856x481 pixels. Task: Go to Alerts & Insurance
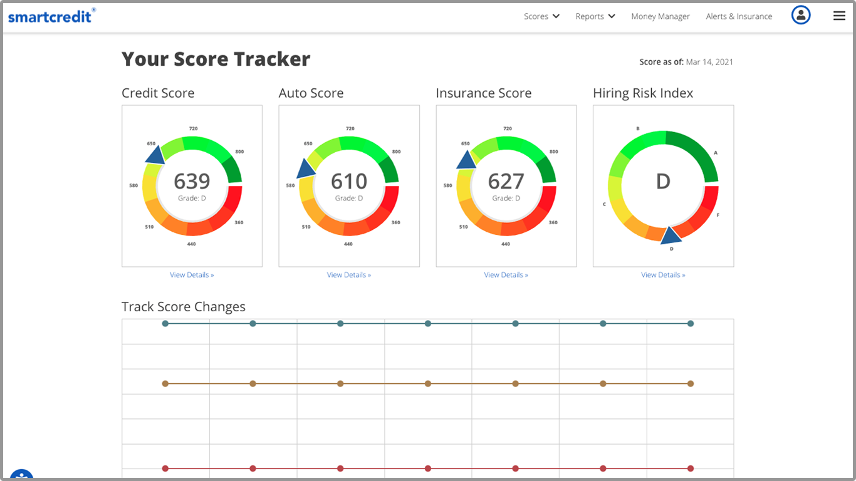coord(739,16)
